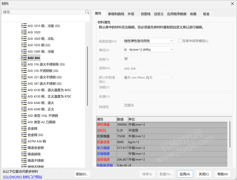237x180 pixels.
Task: Select the 抗剪模量 property row
Action: coord(162,136)
